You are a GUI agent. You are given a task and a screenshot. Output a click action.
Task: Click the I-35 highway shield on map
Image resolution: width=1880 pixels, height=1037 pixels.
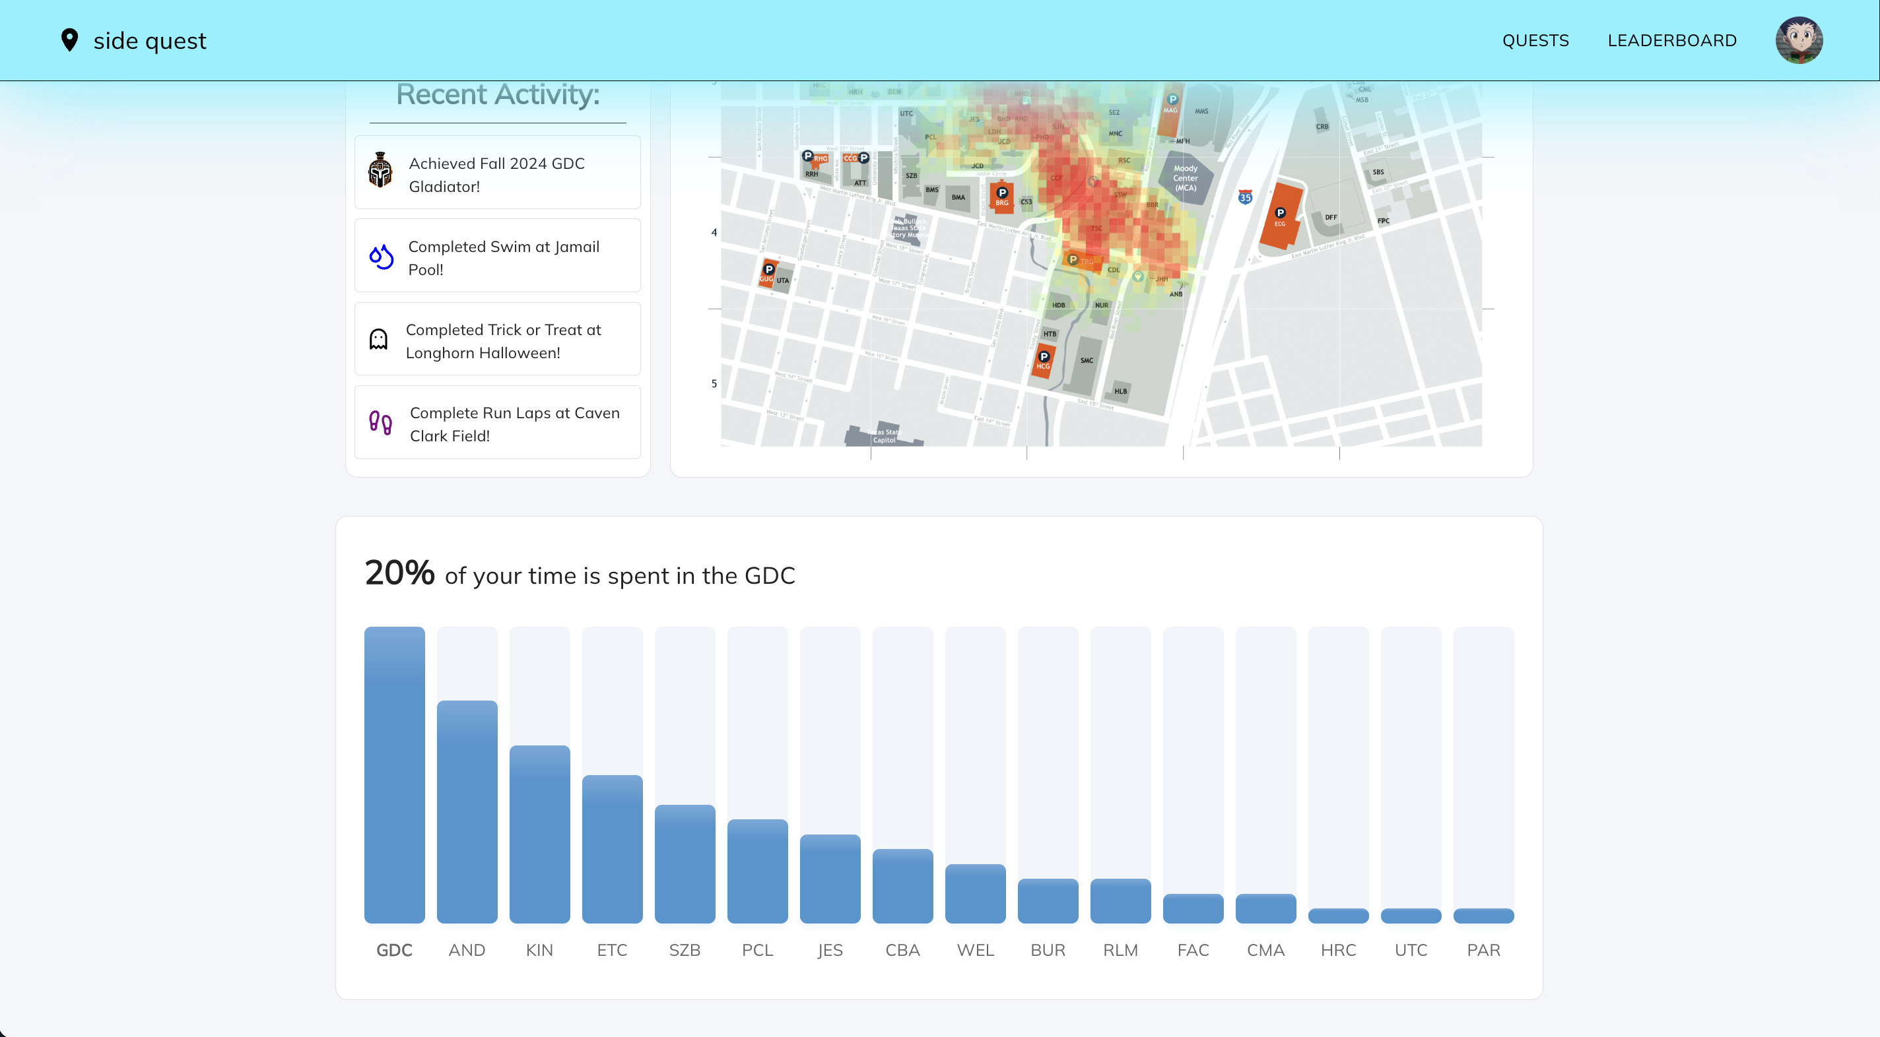(1245, 198)
